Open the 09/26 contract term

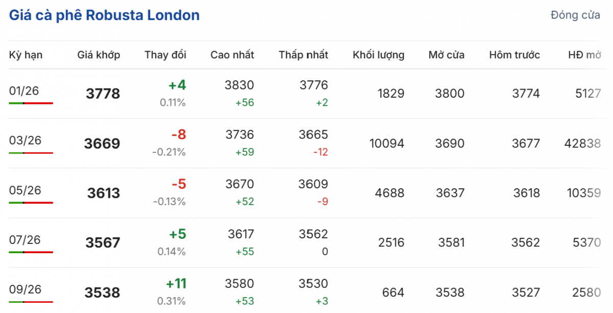tap(25, 289)
